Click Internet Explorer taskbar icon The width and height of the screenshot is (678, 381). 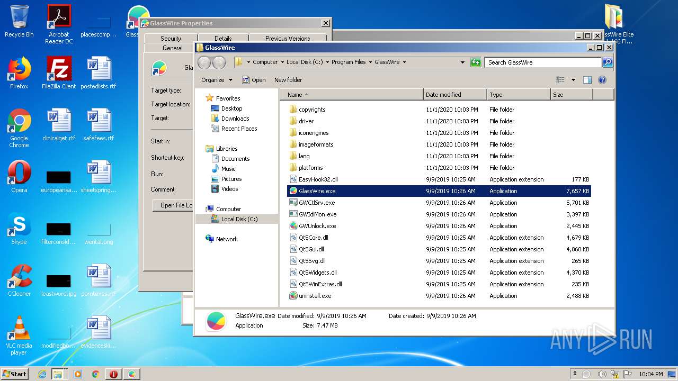click(42, 374)
